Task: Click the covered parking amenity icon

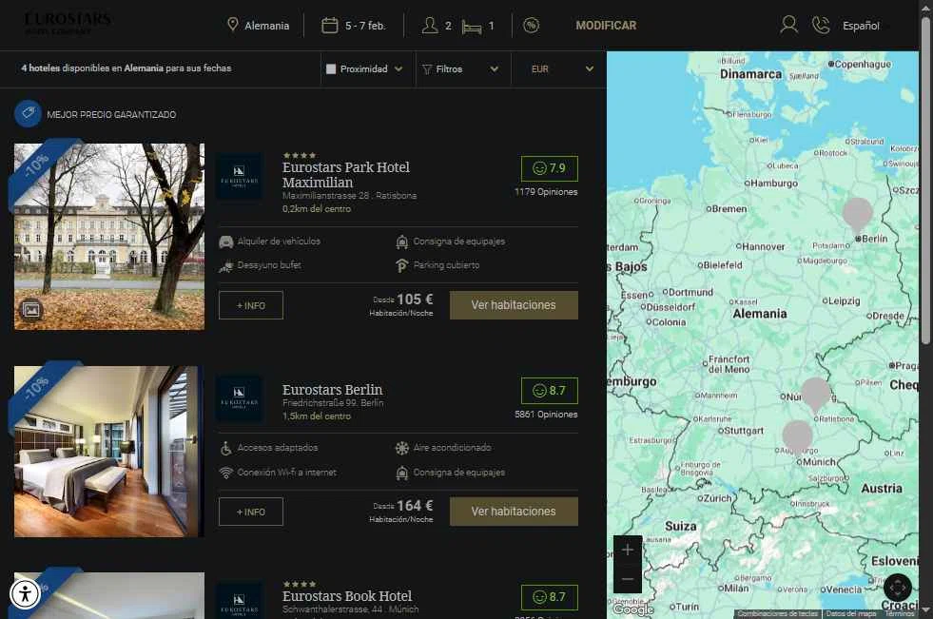Action: tap(401, 266)
